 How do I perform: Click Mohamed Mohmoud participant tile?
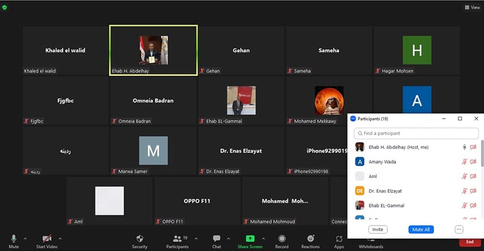(x=285, y=201)
